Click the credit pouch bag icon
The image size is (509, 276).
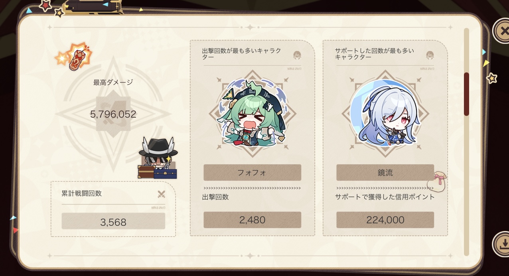(437, 182)
